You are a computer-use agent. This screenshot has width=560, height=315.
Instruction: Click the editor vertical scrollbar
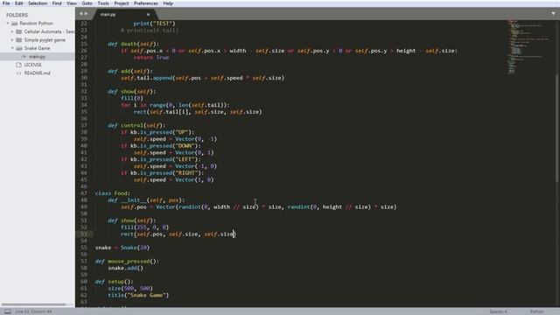[x=557, y=129]
